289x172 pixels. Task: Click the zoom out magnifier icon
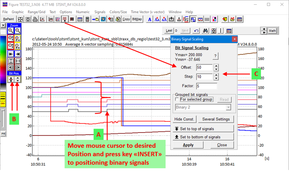pyautogui.click(x=18, y=30)
